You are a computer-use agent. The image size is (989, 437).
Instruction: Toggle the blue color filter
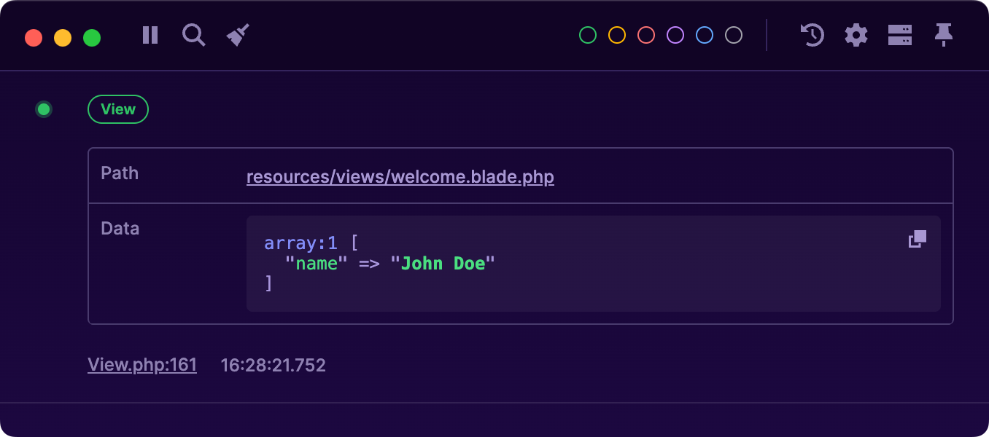point(704,34)
